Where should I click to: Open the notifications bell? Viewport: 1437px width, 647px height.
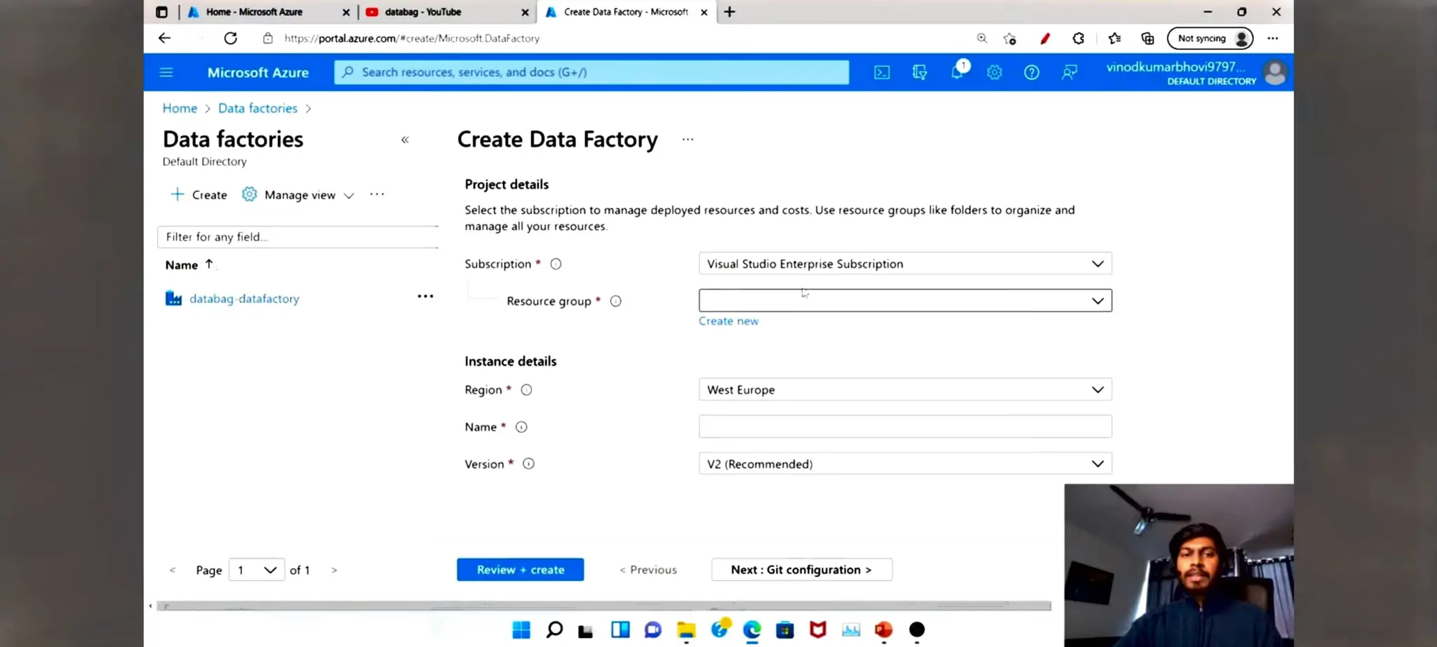[957, 72]
